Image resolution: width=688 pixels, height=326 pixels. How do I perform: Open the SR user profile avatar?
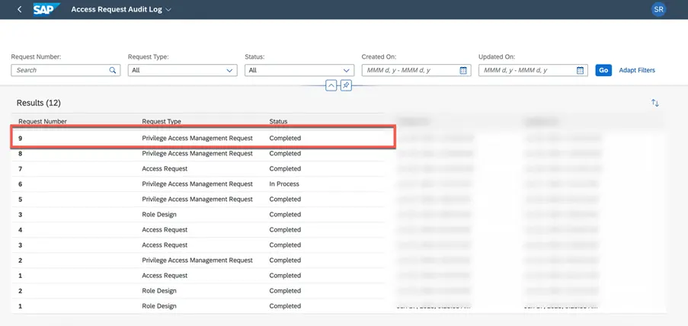[659, 10]
